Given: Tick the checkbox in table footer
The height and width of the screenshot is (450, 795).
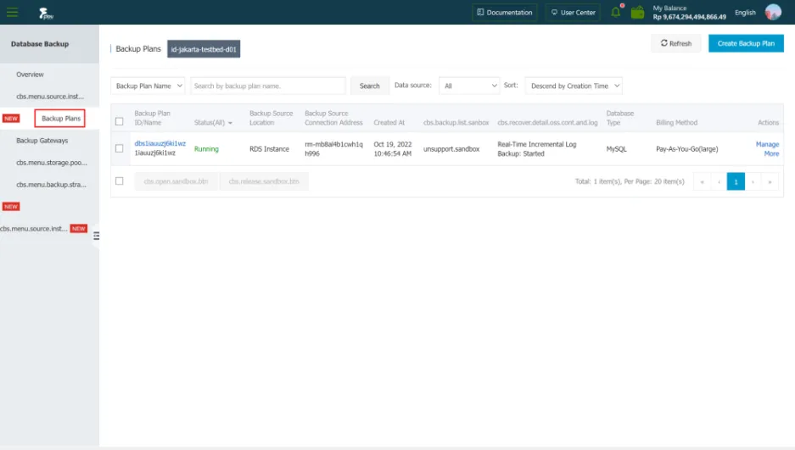Looking at the screenshot, I should (120, 181).
